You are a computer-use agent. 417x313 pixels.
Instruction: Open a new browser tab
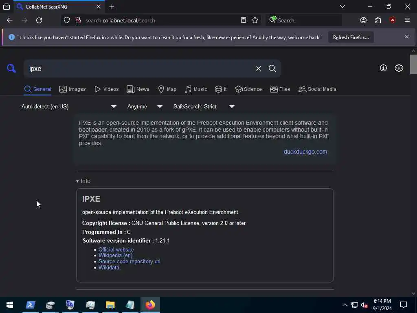[112, 7]
